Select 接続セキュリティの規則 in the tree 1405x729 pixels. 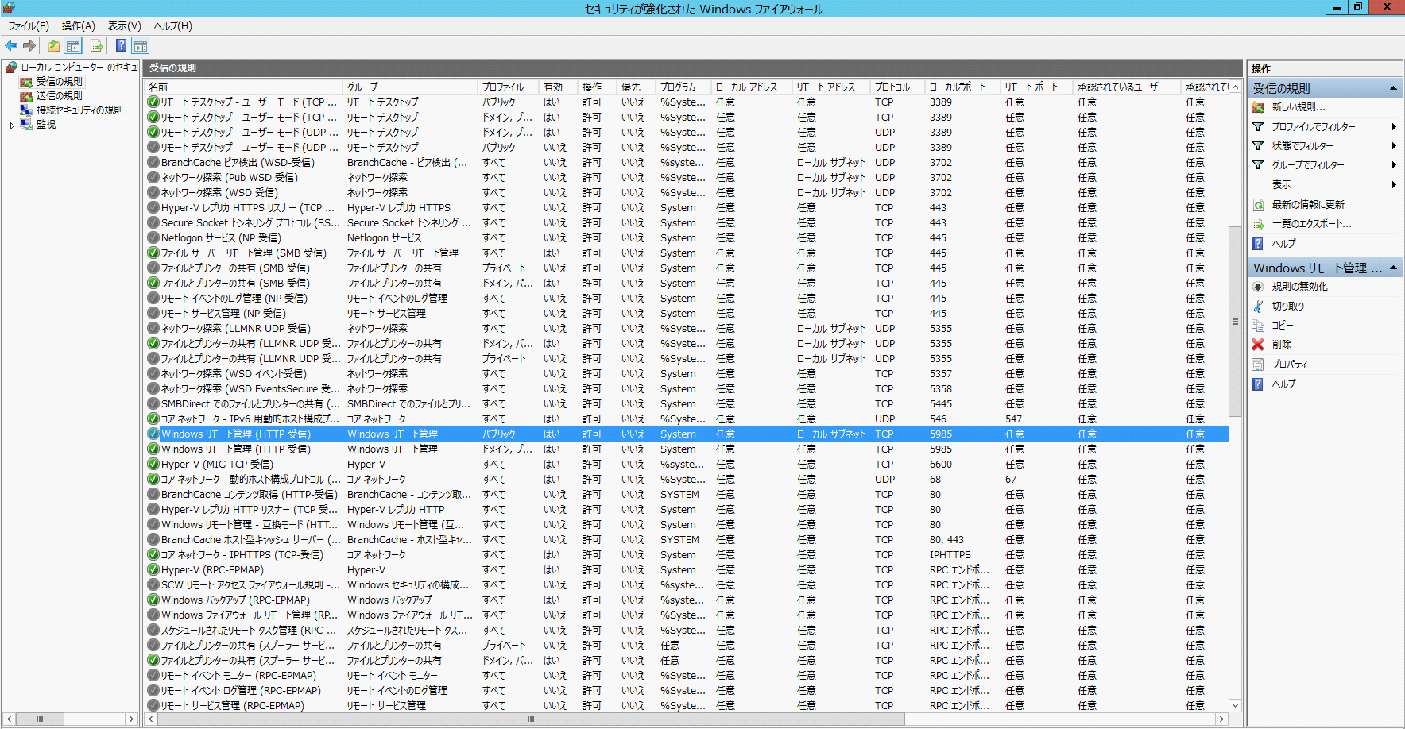coord(79,110)
